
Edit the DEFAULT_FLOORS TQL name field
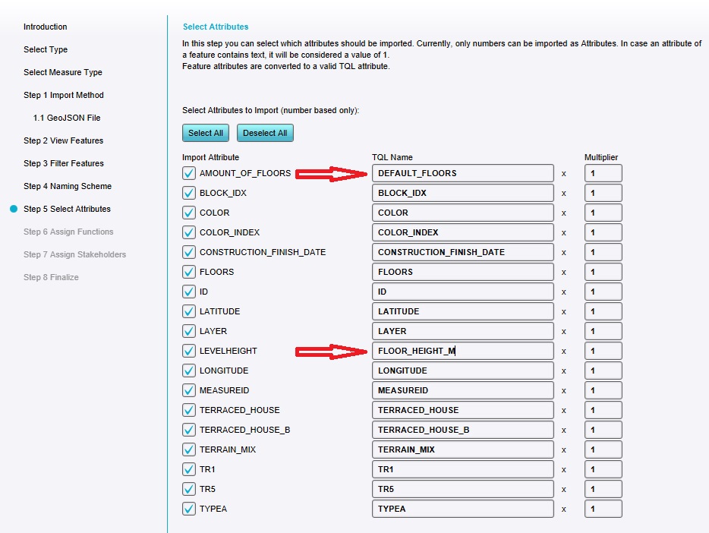coord(462,173)
